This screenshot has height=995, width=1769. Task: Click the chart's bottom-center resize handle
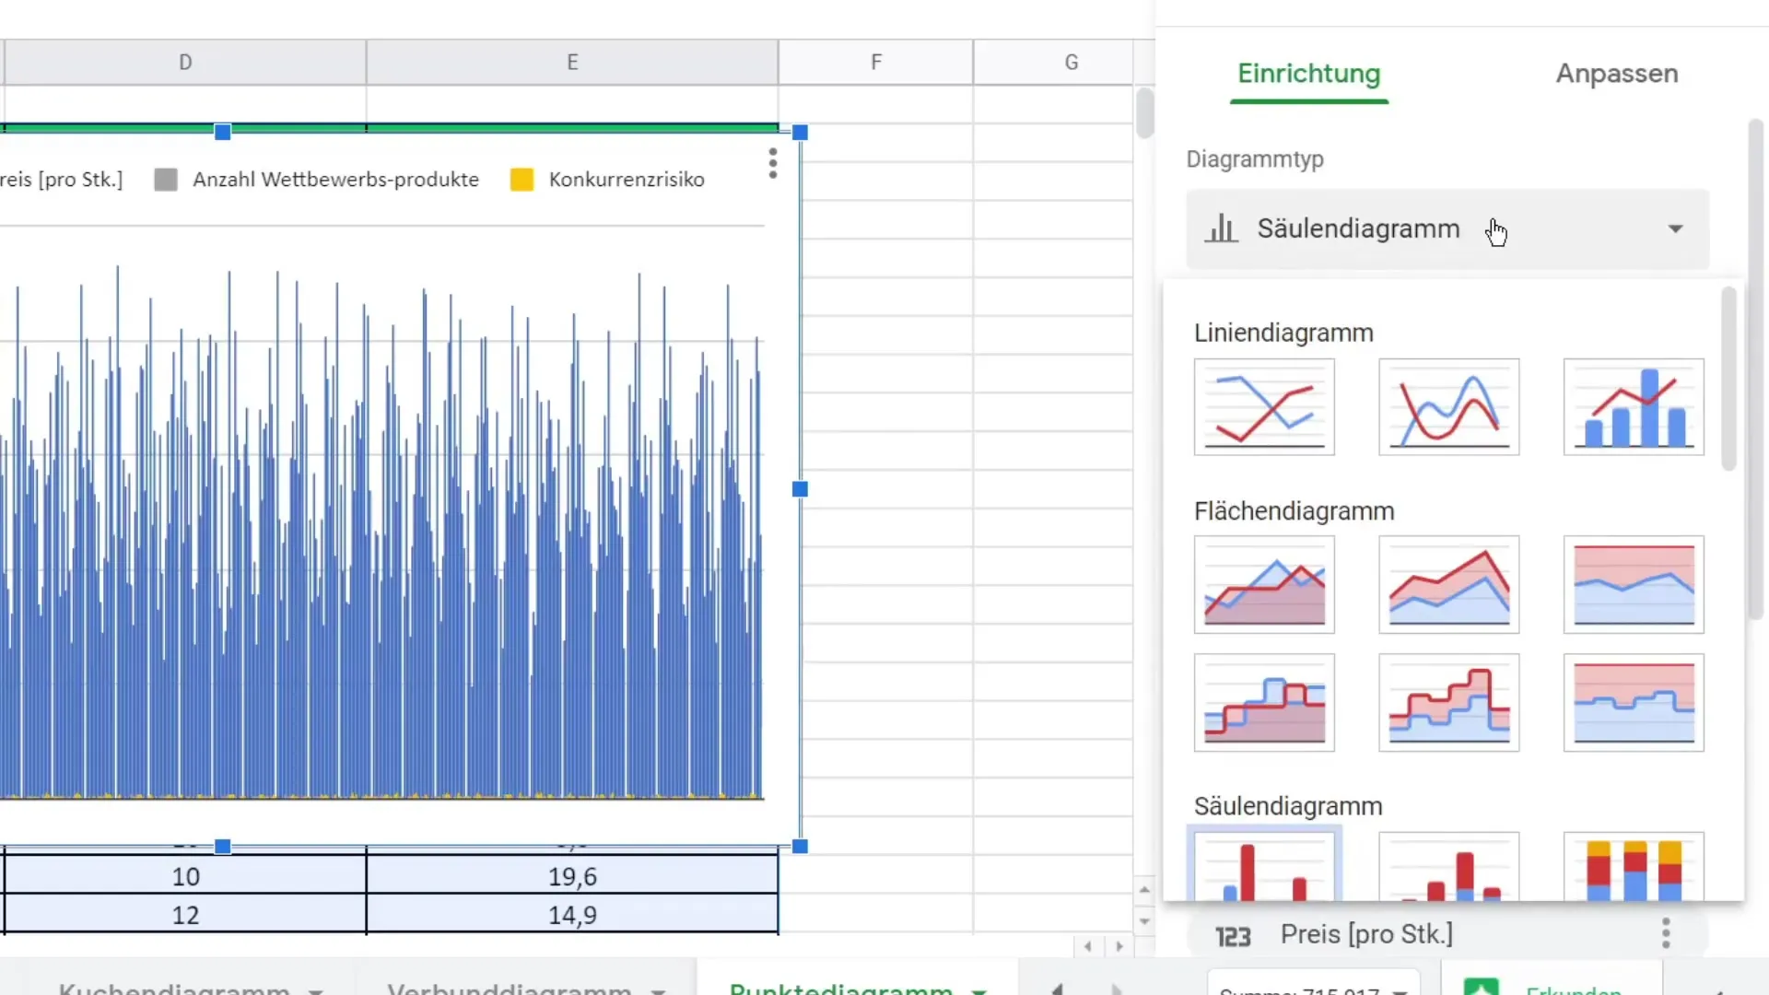pos(222,846)
